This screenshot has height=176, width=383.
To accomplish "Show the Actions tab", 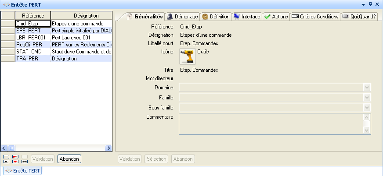I will click(276, 17).
